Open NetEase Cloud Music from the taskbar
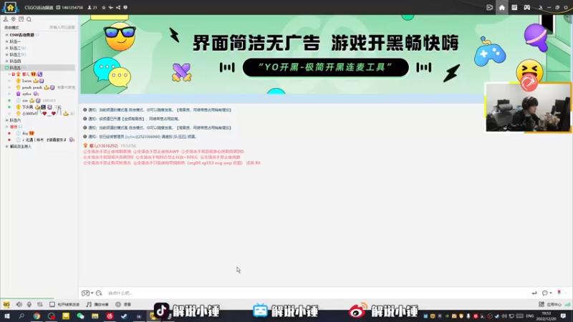Screen dimensions: 573x322 coord(110,316)
